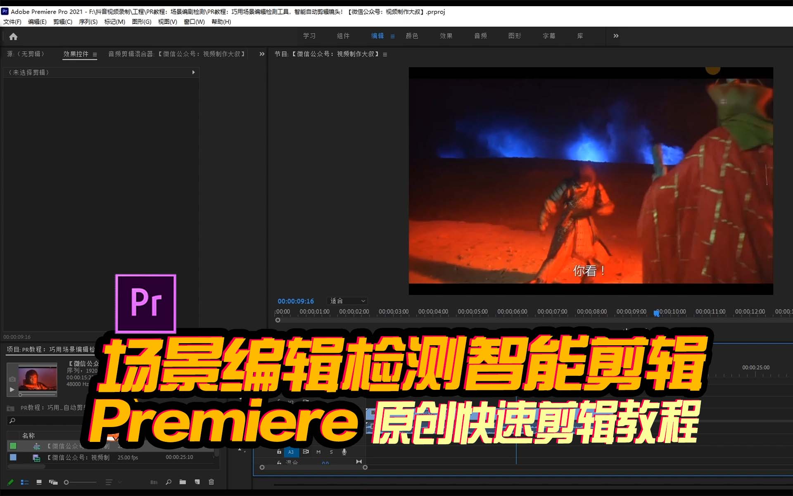
Task: Toggle the A3 track lock
Action: pyautogui.click(x=279, y=452)
